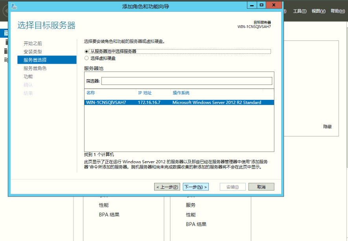Click the disabled 确认 wizard step
This screenshot has width=348, height=241.
point(28,85)
